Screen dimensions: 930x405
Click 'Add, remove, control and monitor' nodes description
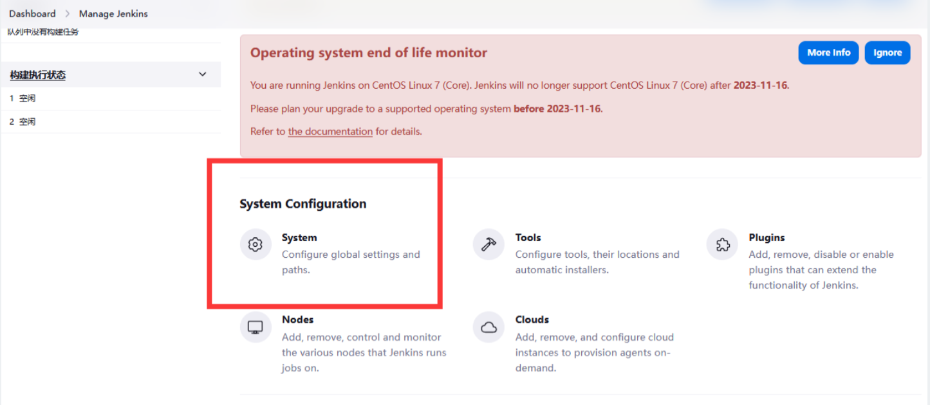tap(364, 352)
